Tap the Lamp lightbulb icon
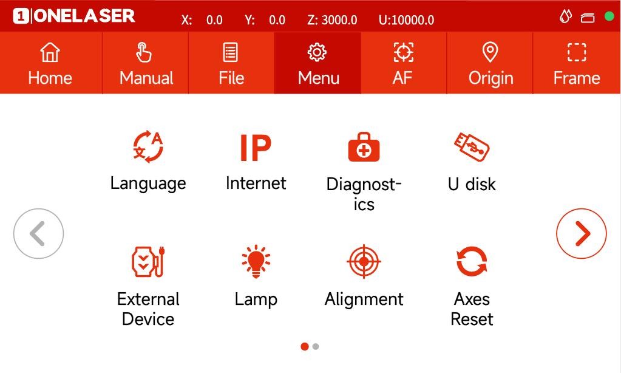 tap(256, 261)
